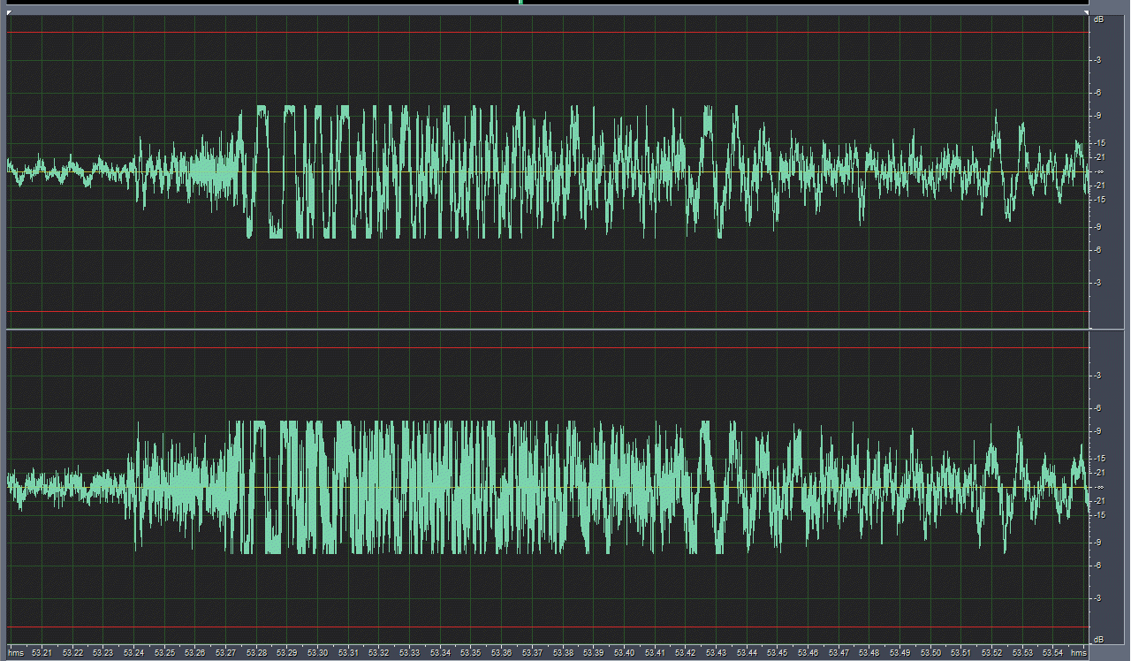Select the top-right white range handle triangle
The image size is (1131, 661).
coord(1087,12)
